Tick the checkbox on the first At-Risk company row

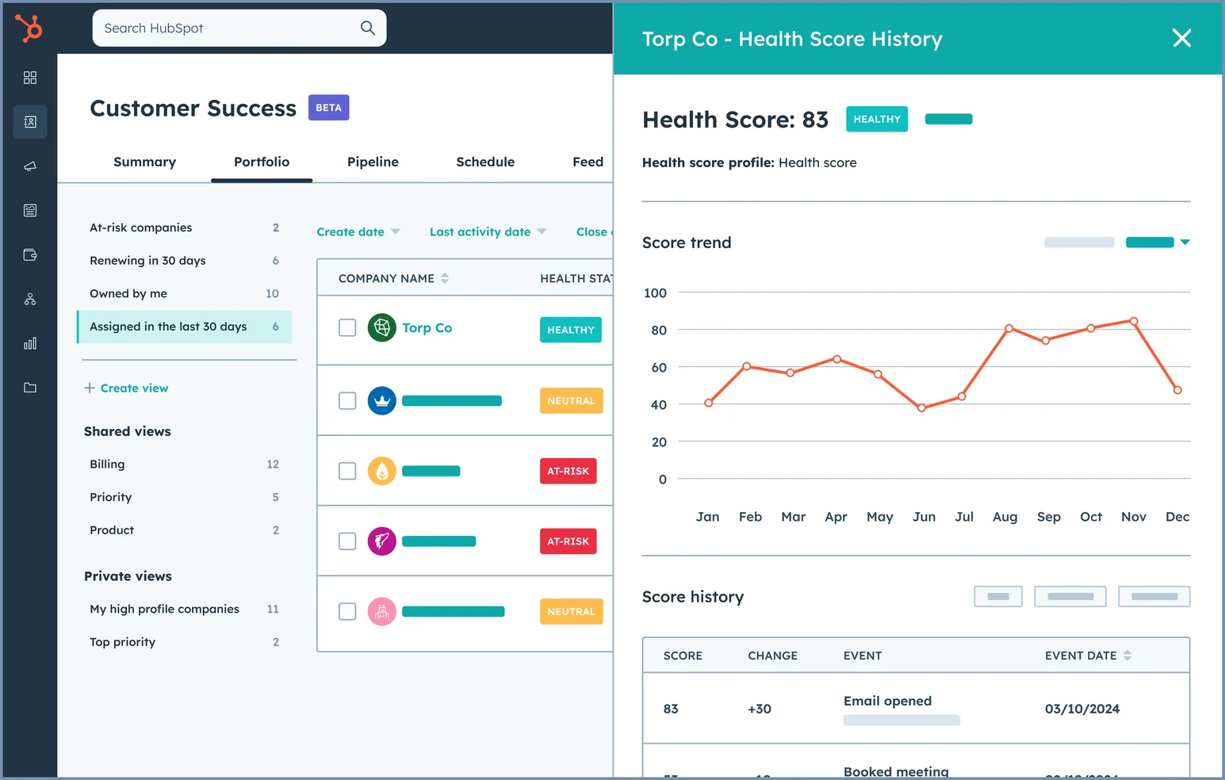click(x=347, y=471)
